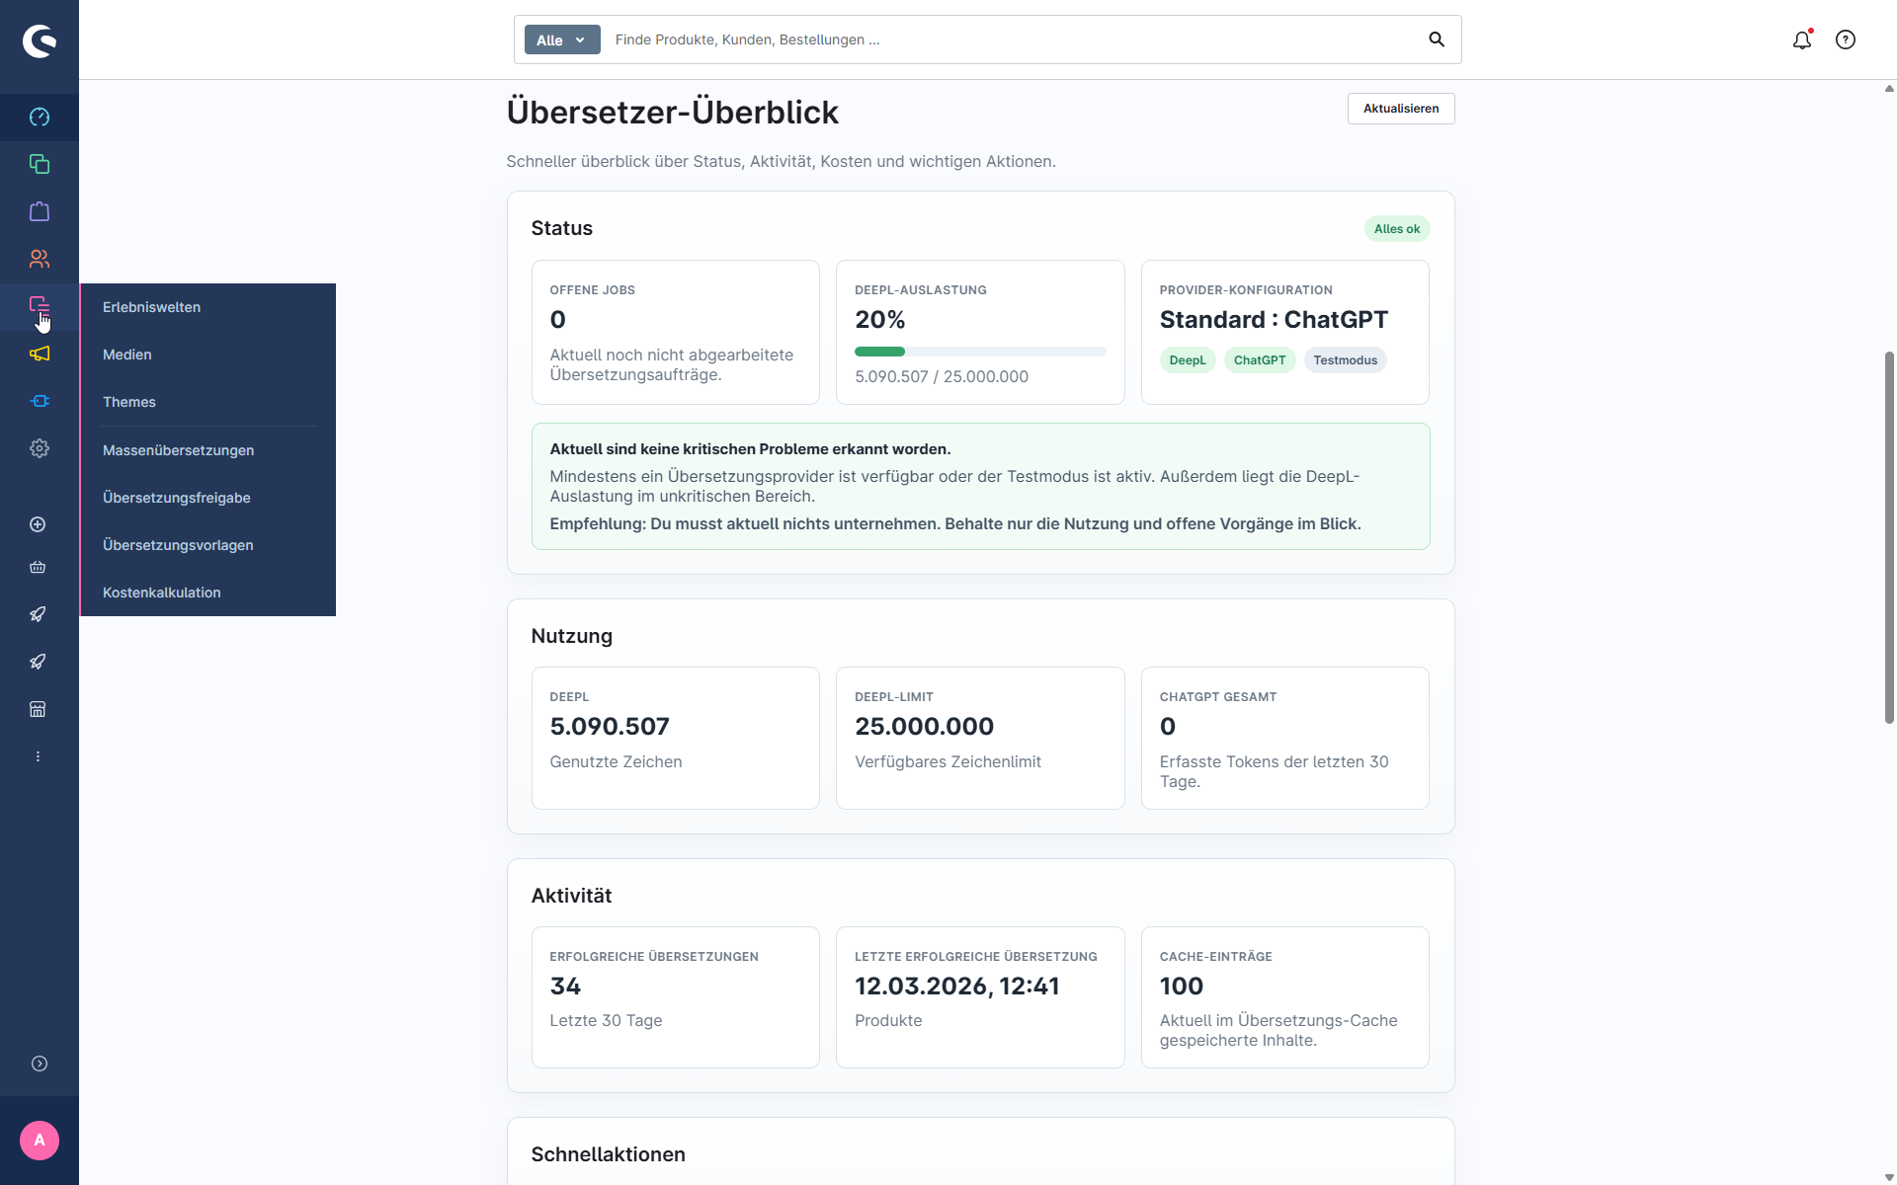Click the help question mark icon

[1846, 39]
